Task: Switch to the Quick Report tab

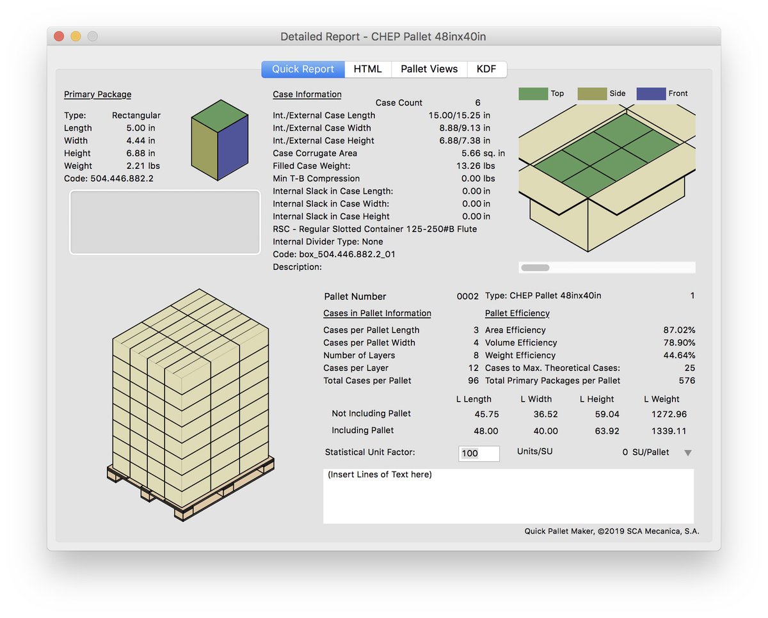Action: [303, 68]
